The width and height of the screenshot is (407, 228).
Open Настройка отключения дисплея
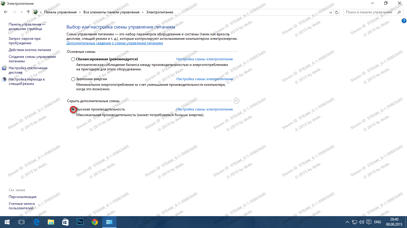[x=28, y=70]
